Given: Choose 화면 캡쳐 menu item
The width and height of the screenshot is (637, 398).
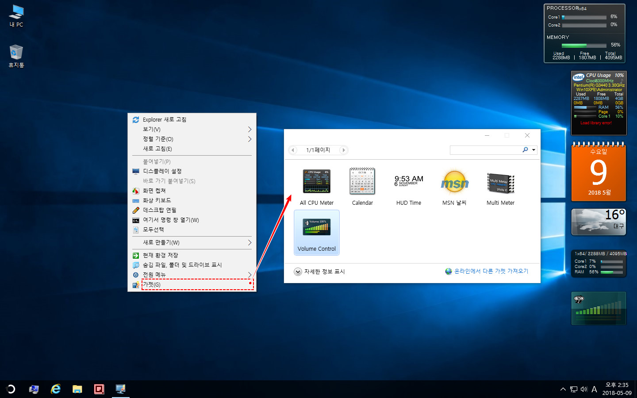Looking at the screenshot, I should (x=192, y=191).
